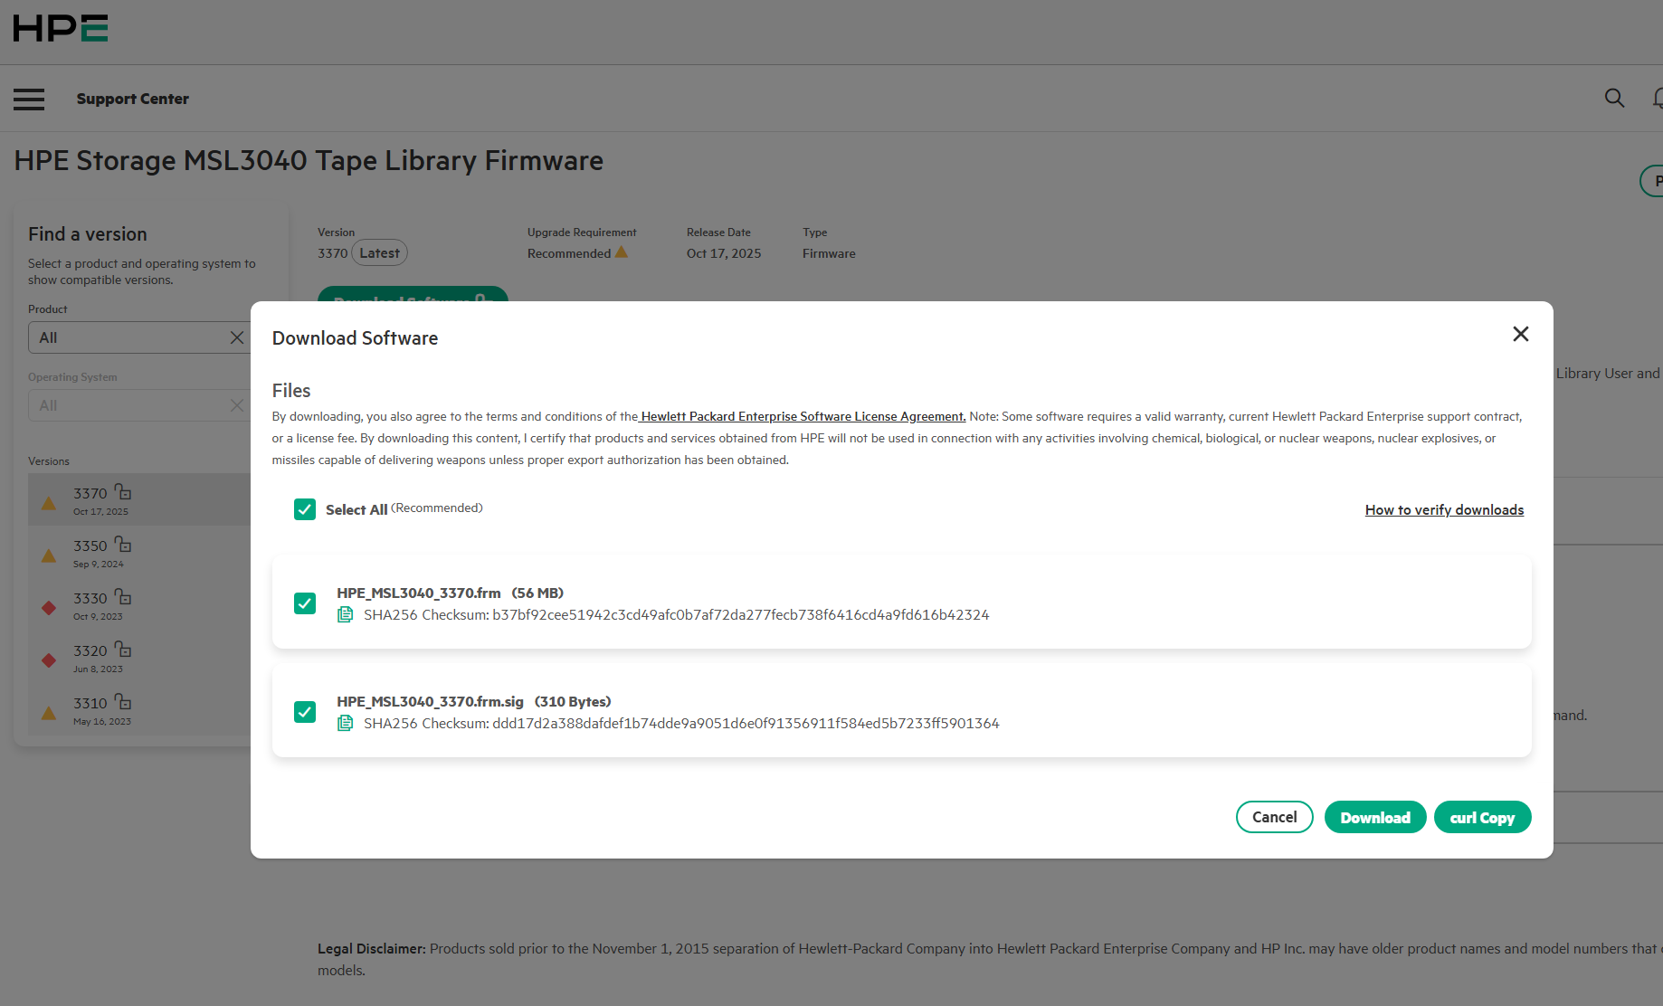Click the HPE logo

(x=61, y=29)
